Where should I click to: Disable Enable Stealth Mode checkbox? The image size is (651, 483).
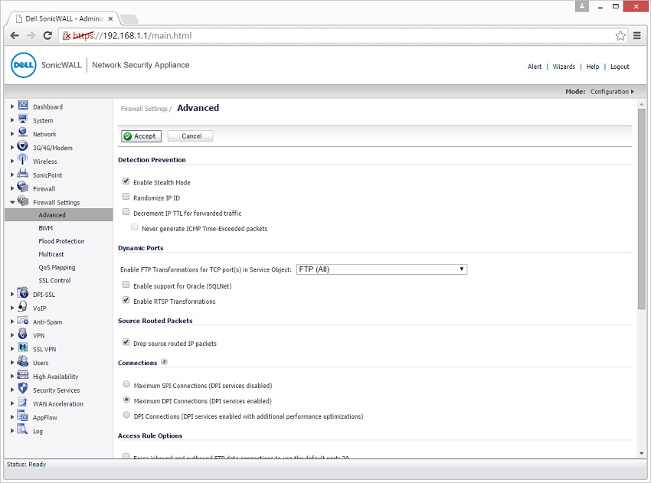(126, 181)
